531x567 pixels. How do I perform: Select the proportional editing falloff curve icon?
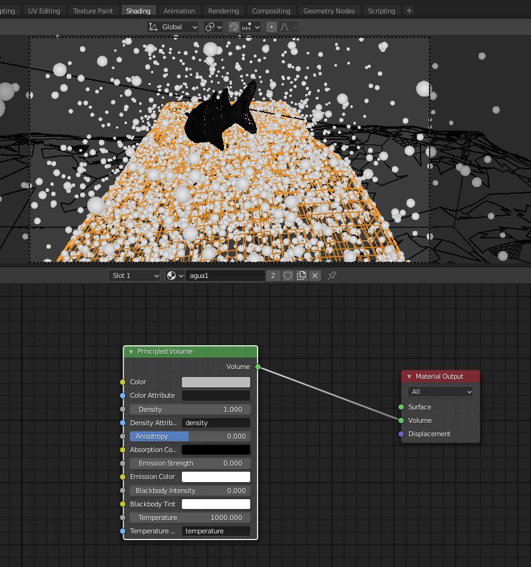(x=284, y=26)
